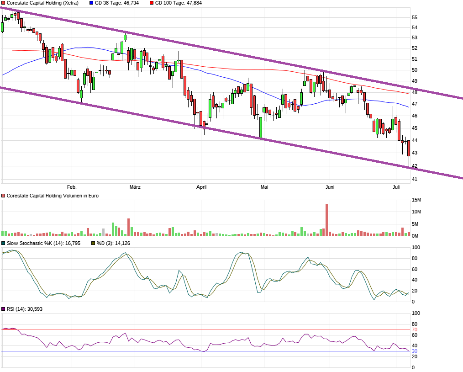Click the 50 price axis label
The height and width of the screenshot is (372, 463).
415,70
